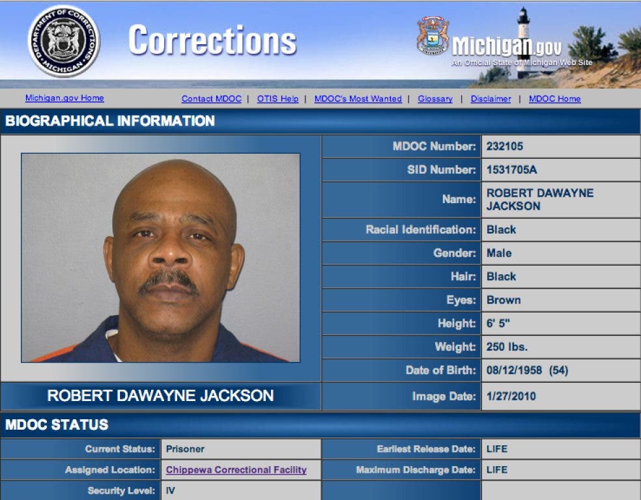This screenshot has height=500, width=641.
Task: View the Disclaimer link
Action: point(491,99)
